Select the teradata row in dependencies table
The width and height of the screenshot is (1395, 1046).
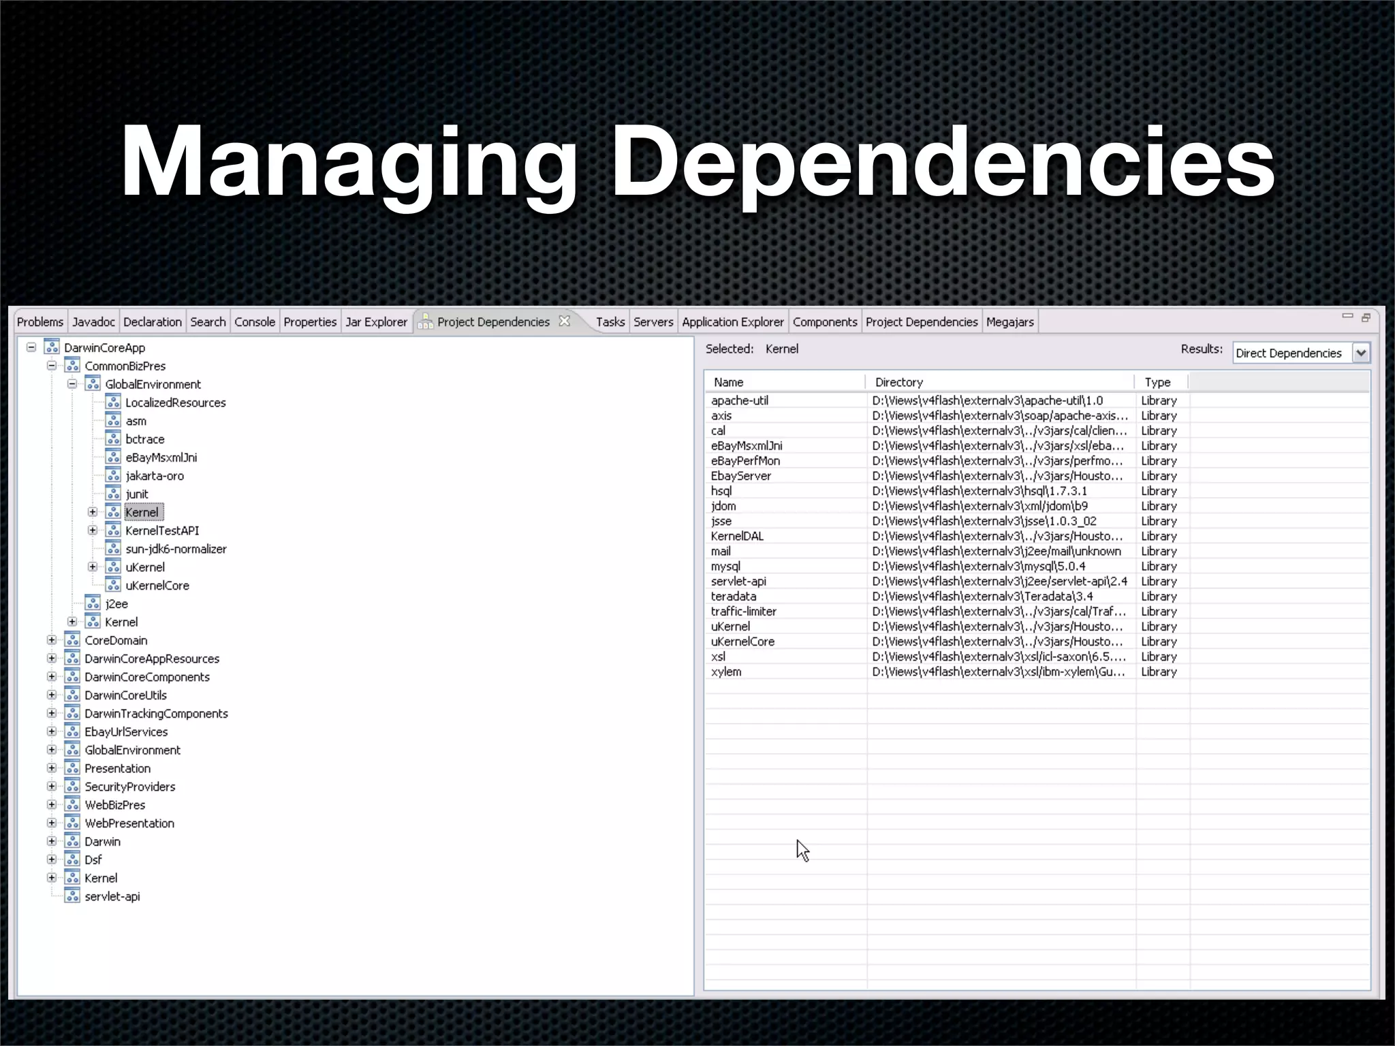tap(734, 596)
